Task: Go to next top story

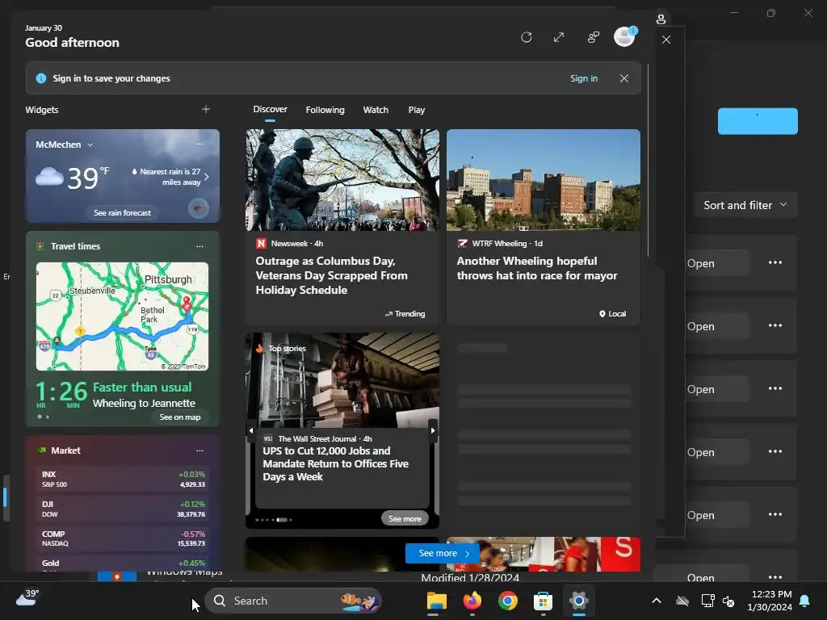Action: coord(433,430)
